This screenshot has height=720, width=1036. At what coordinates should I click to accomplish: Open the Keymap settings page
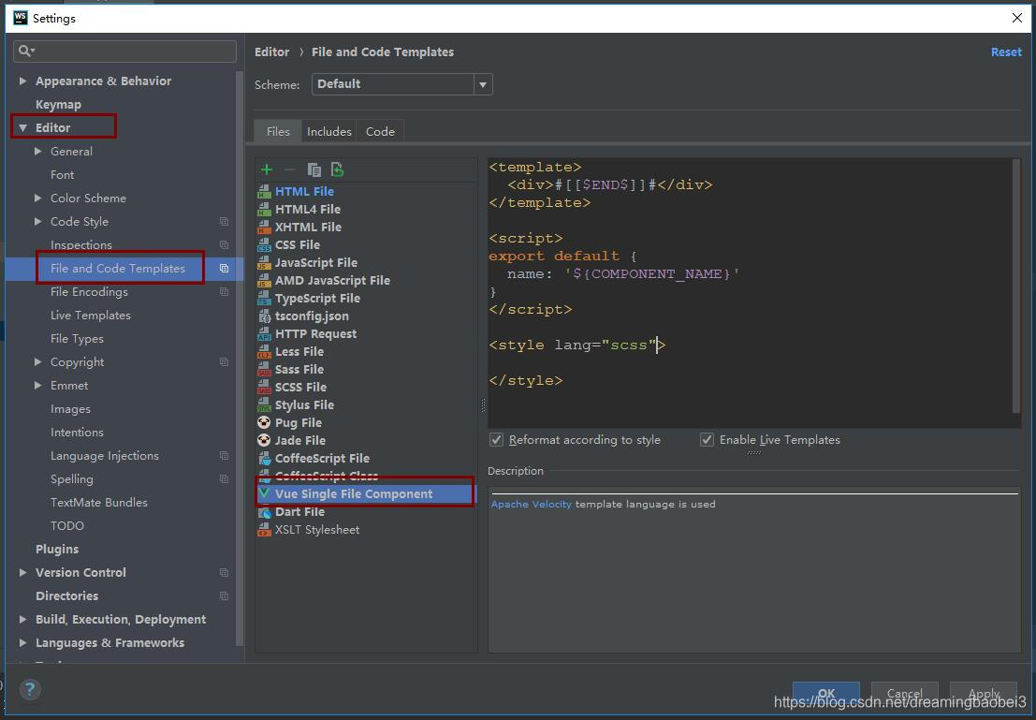tap(58, 105)
